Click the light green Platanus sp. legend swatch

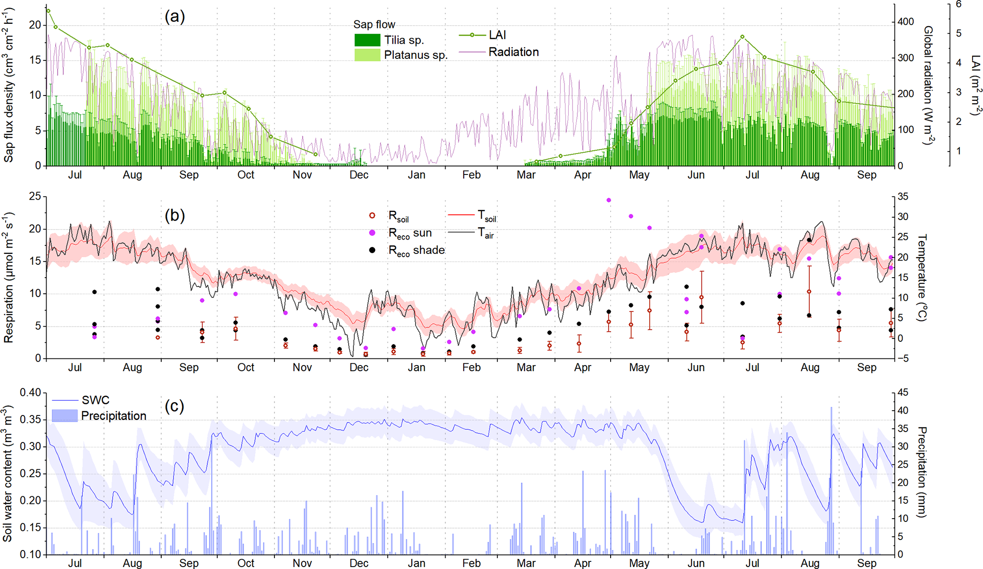click(367, 55)
